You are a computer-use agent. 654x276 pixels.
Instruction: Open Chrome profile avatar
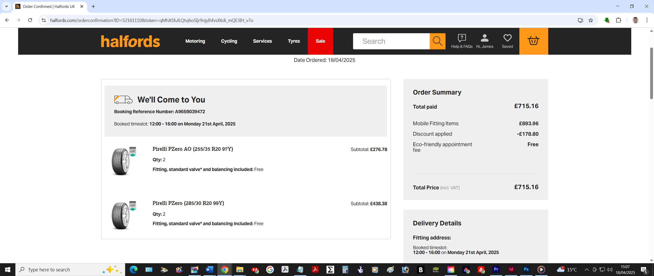click(635, 20)
